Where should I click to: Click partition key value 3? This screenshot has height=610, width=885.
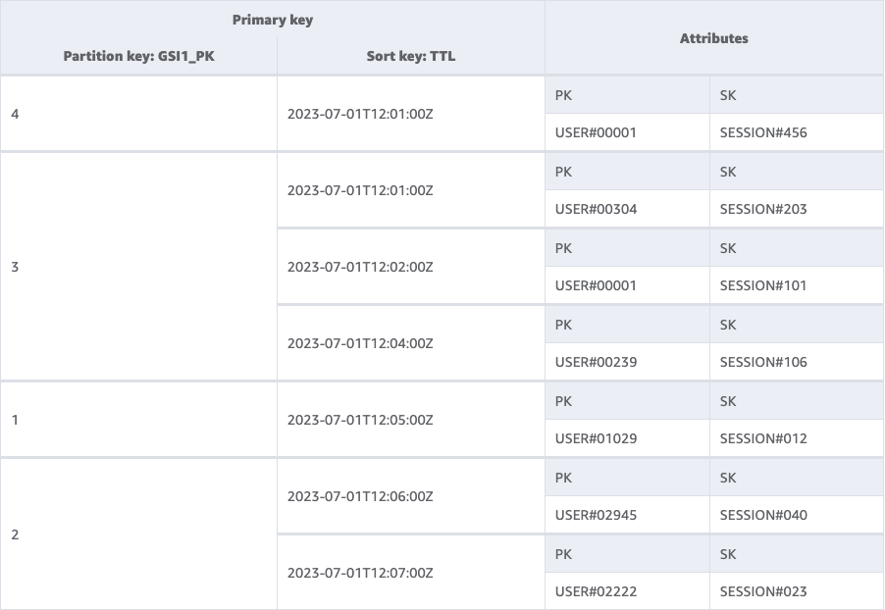(x=15, y=267)
